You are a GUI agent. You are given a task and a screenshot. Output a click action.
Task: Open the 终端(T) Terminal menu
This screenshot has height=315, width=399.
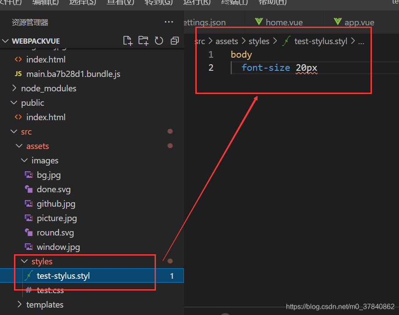click(234, 3)
